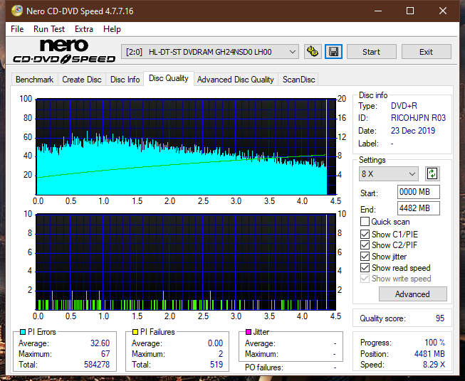Click the Position value 4481 MB

click(429, 354)
